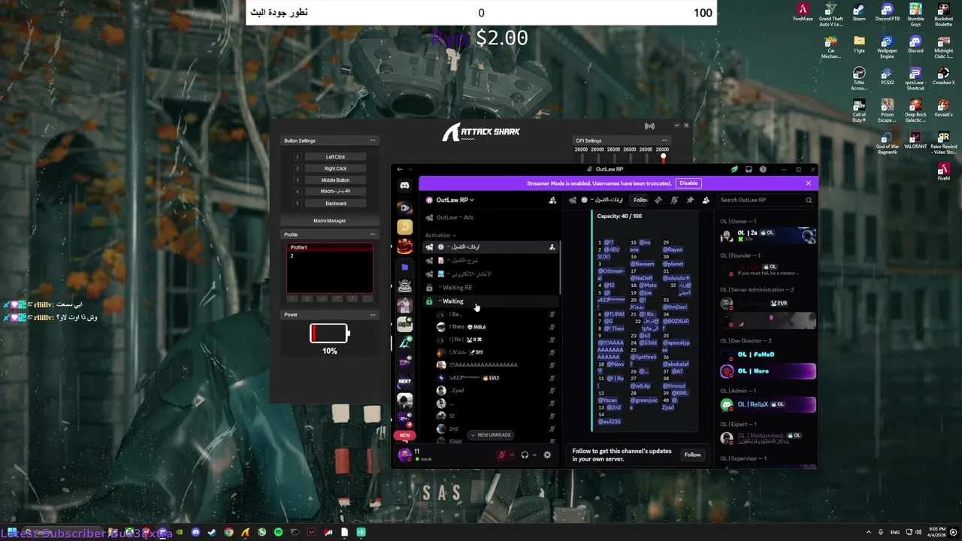Select profile 2 in profile list

[x=329, y=256]
